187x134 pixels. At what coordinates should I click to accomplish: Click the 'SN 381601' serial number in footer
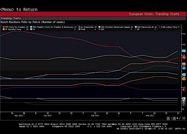click(x=122, y=129)
